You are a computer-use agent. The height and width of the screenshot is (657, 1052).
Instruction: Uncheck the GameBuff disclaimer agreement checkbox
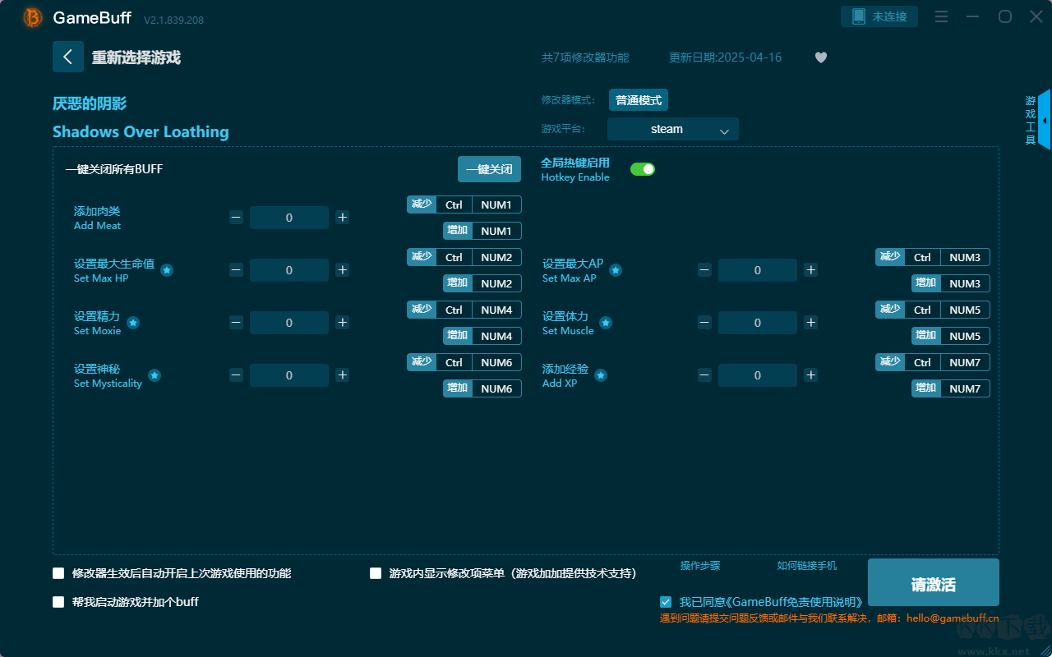click(x=666, y=602)
